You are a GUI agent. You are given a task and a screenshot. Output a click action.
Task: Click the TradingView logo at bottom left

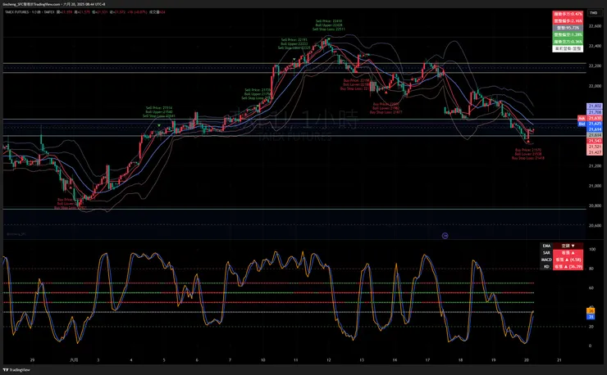coord(16,370)
